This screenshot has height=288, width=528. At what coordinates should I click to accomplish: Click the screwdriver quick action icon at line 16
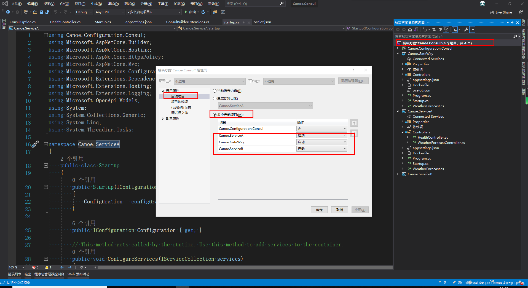click(35, 144)
